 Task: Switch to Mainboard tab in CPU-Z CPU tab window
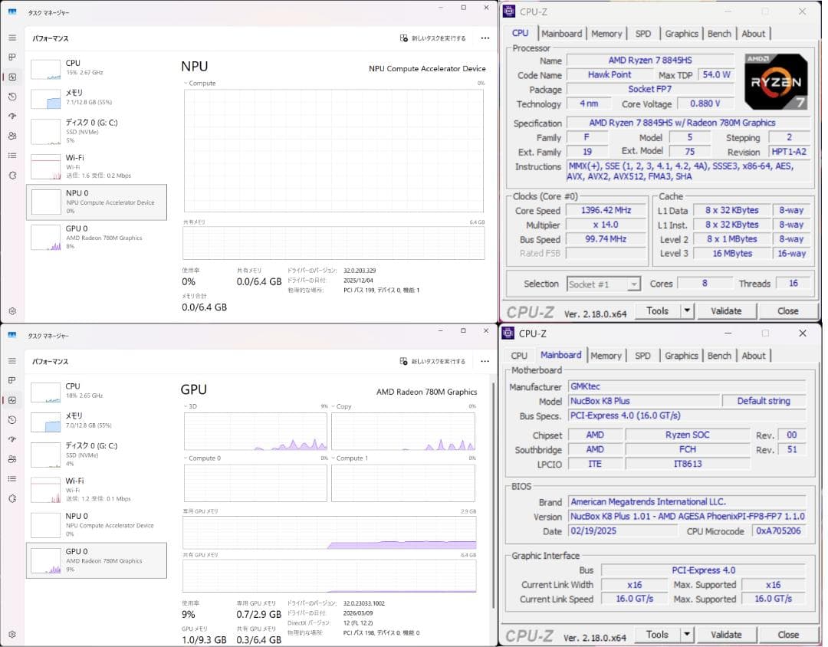click(561, 33)
